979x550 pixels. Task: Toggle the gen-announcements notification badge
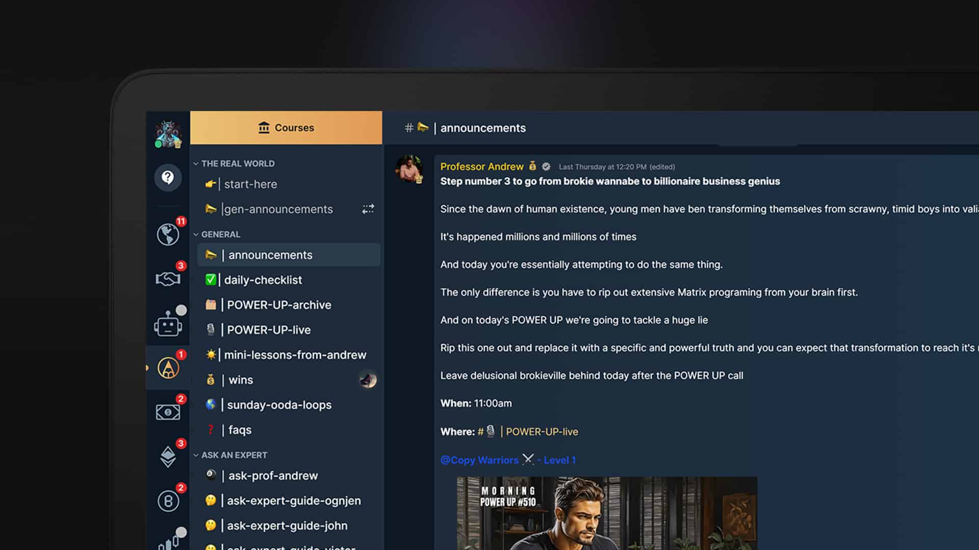point(368,209)
